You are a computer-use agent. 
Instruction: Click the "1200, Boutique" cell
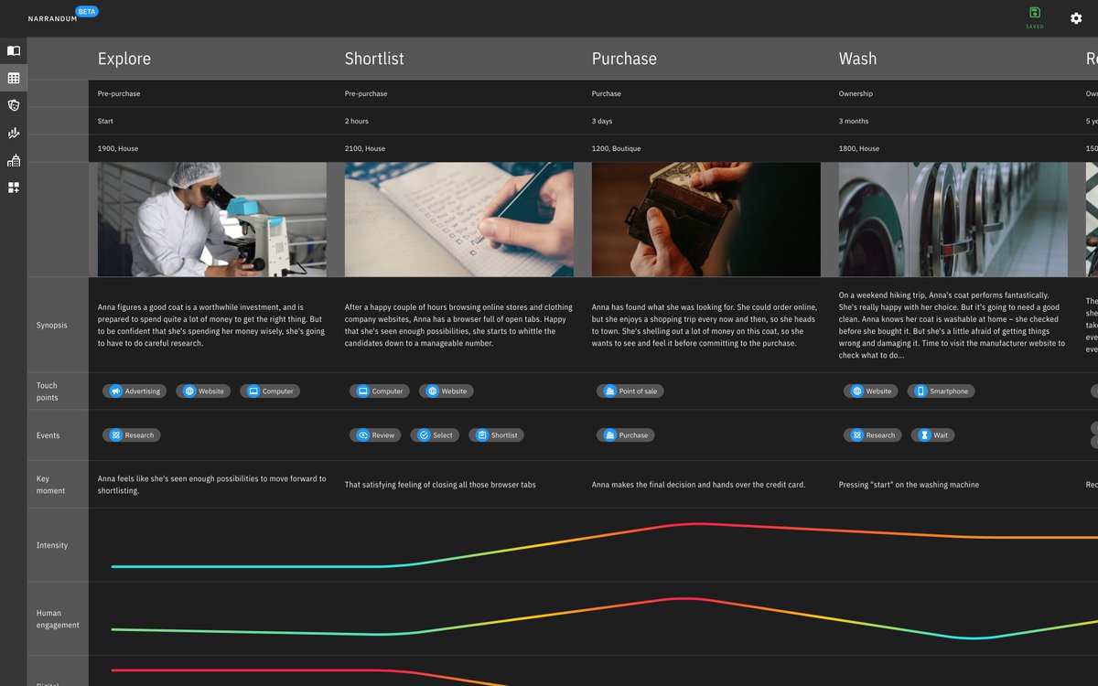coord(616,148)
